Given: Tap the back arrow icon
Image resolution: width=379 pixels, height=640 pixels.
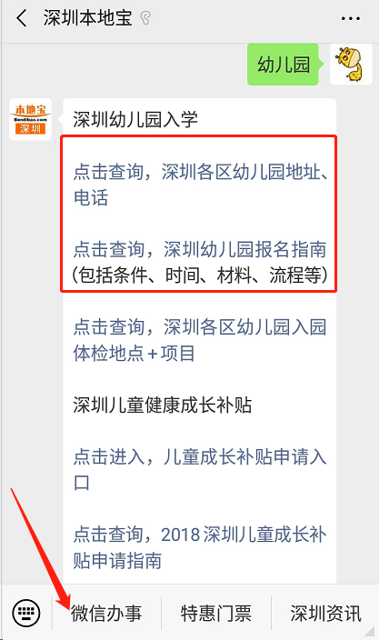Looking at the screenshot, I should click(21, 19).
